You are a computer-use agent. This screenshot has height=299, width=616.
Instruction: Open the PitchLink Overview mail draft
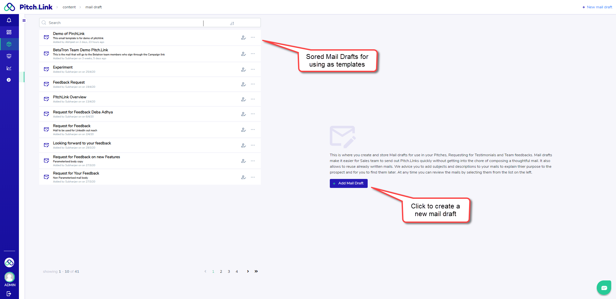point(70,97)
